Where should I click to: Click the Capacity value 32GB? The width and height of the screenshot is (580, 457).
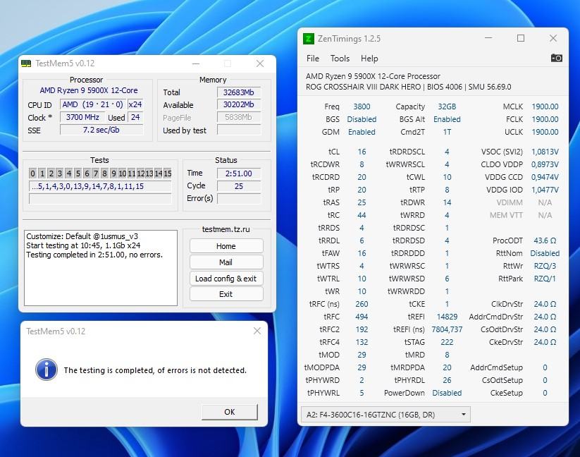click(x=447, y=106)
